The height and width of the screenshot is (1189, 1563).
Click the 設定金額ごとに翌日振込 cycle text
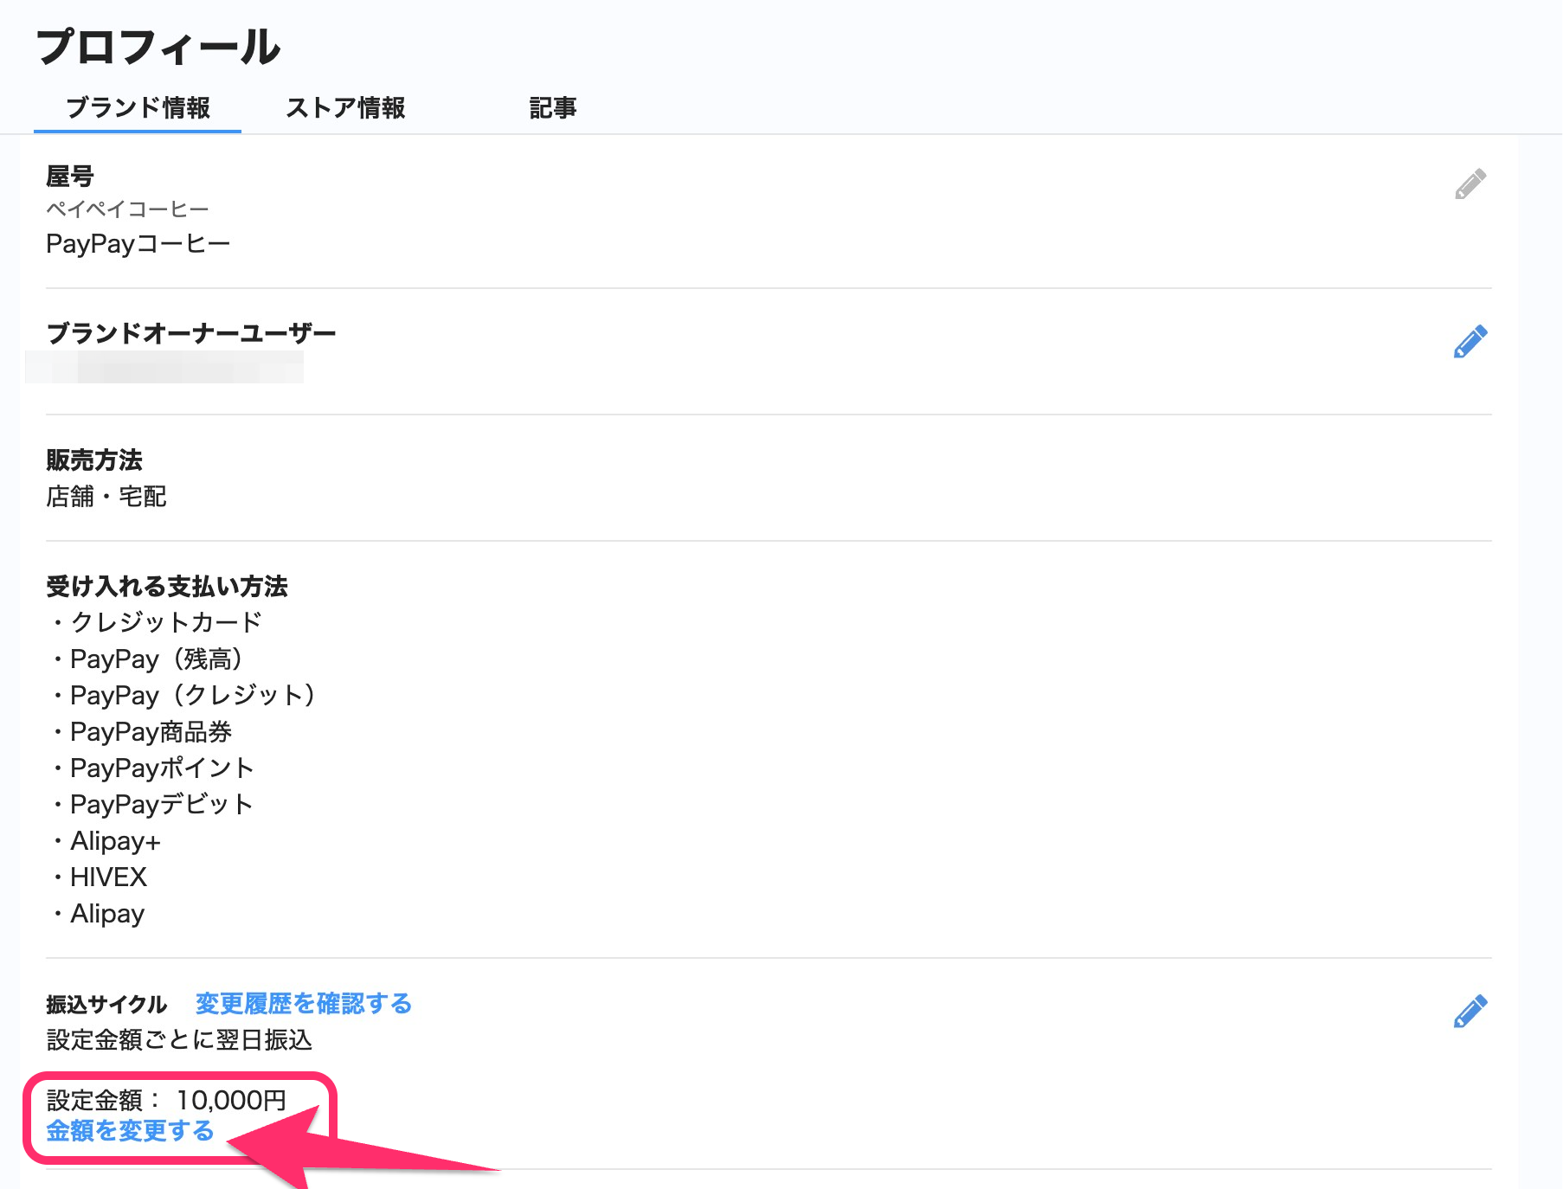(179, 1040)
